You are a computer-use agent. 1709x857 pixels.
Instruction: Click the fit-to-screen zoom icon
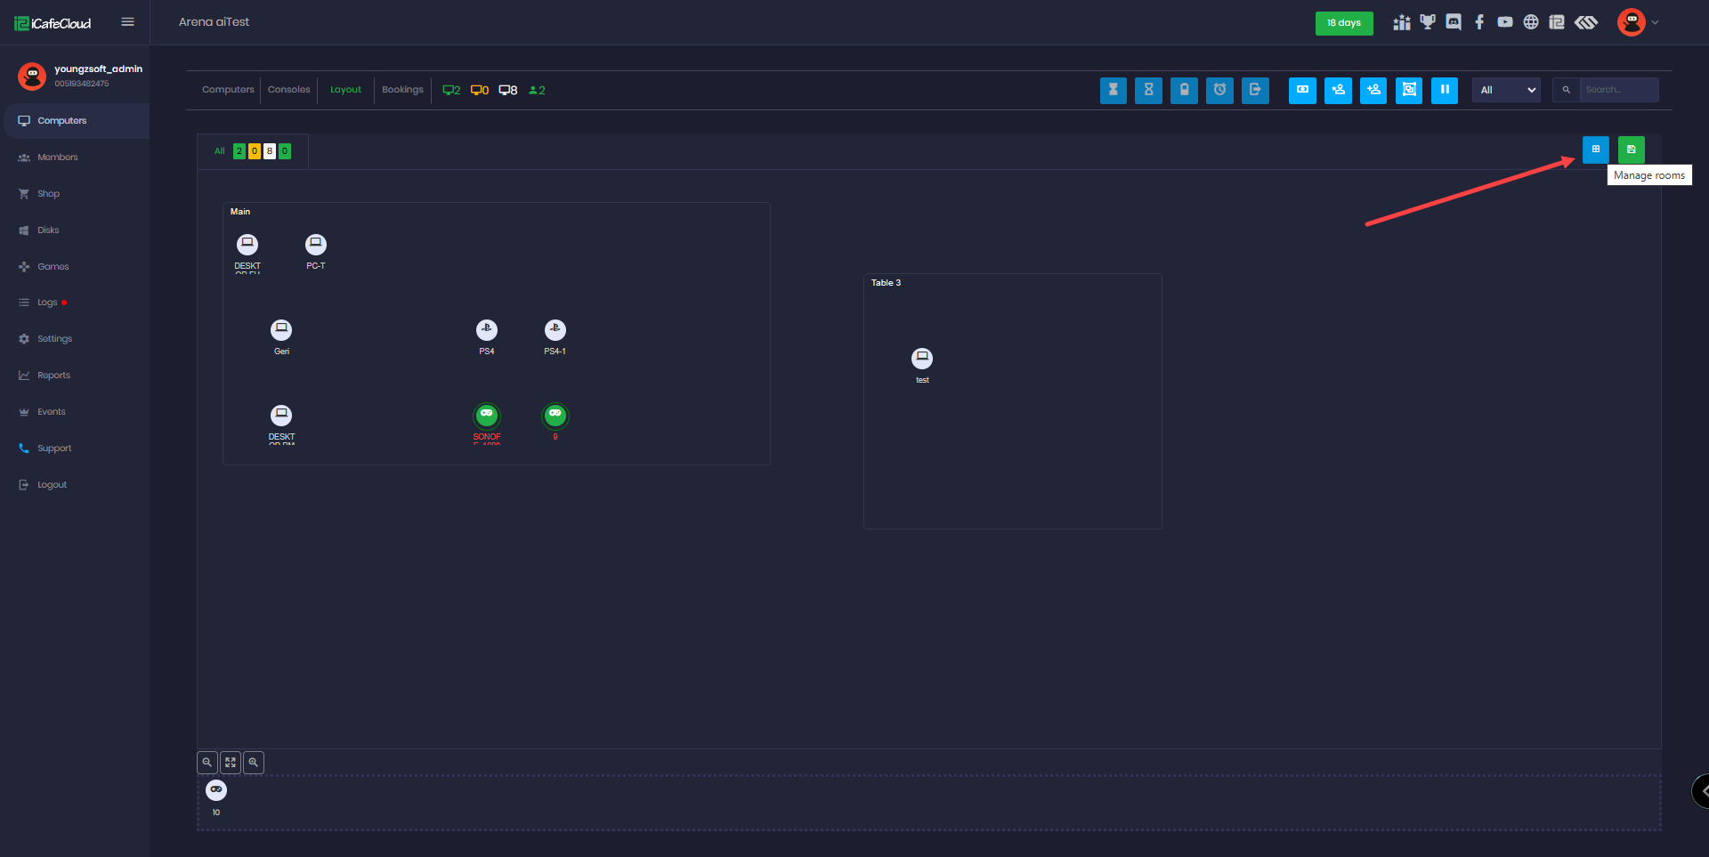231,763
